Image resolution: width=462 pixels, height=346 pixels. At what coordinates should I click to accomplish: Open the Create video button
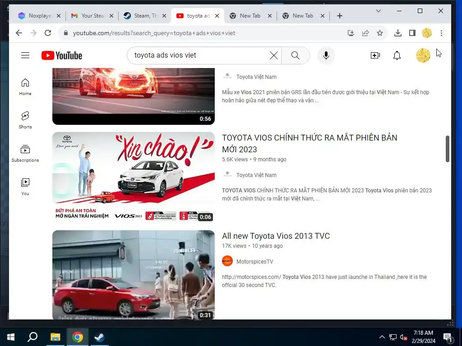(375, 55)
